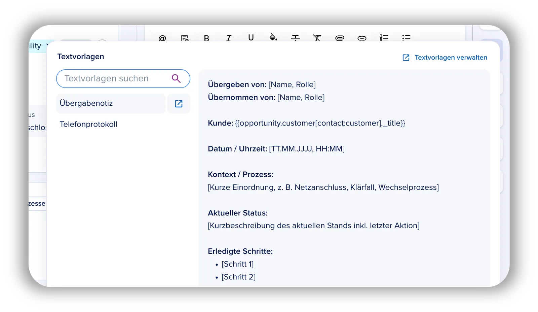
Task: Toggle underline formatting
Action: coord(251,38)
